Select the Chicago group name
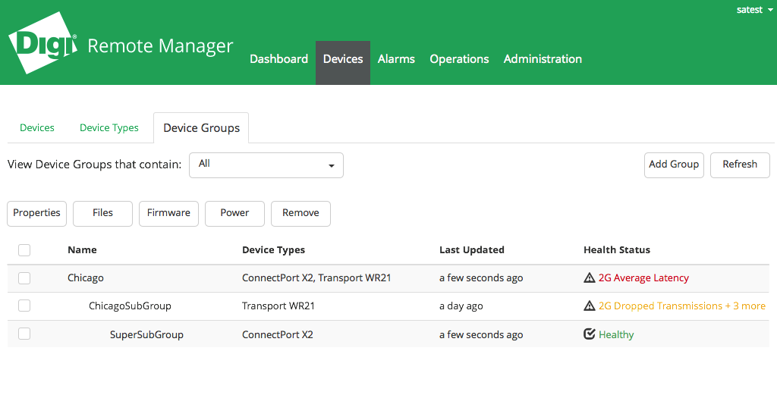Image resolution: width=777 pixels, height=417 pixels. click(86, 277)
